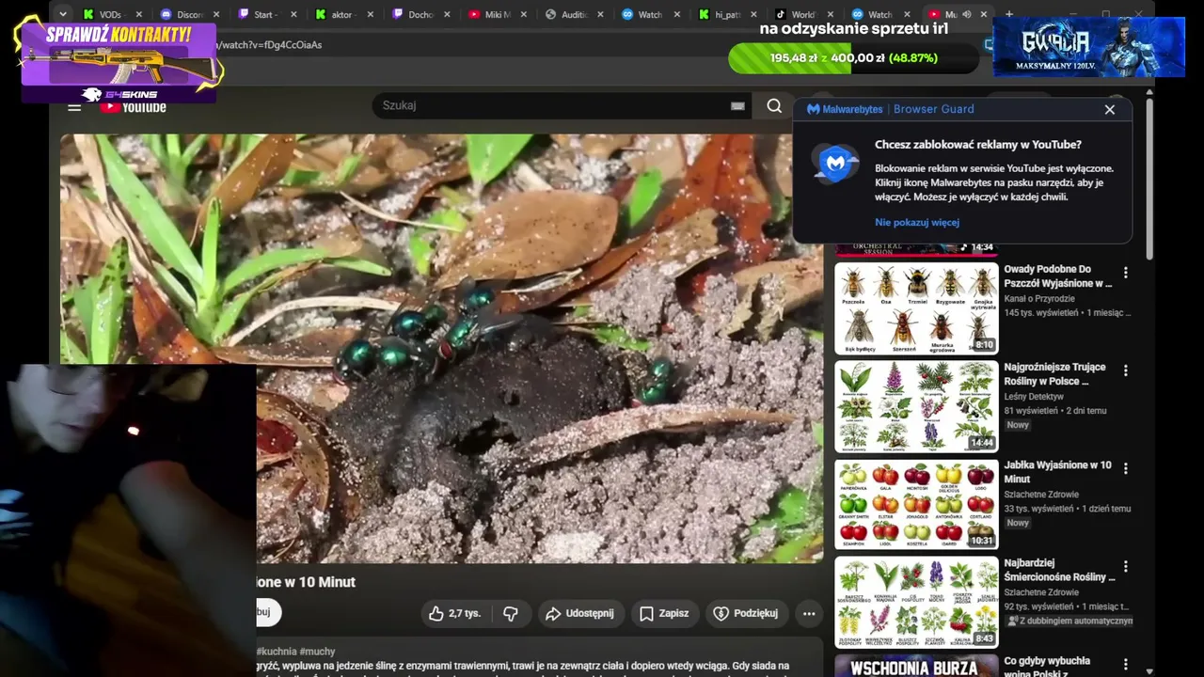Click the Gwalia game banner

[1088, 47]
